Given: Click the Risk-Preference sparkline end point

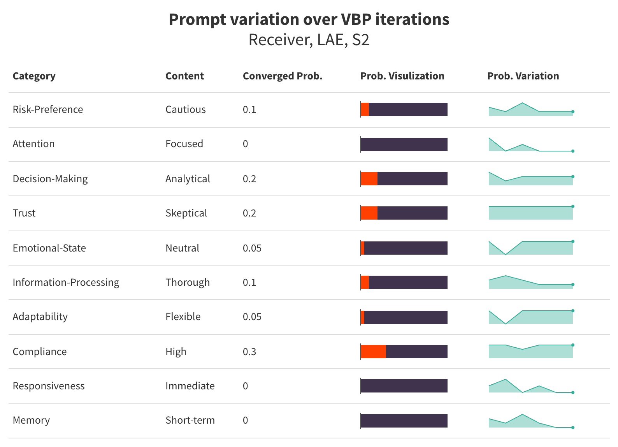Looking at the screenshot, I should pyautogui.click(x=573, y=112).
